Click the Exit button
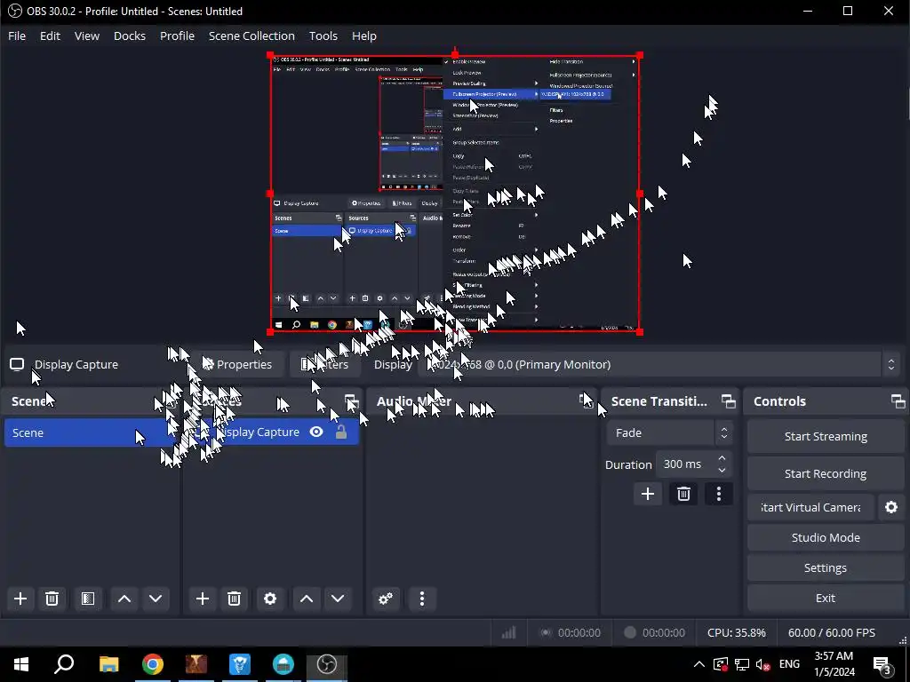This screenshot has height=682, width=910. pyautogui.click(x=826, y=598)
